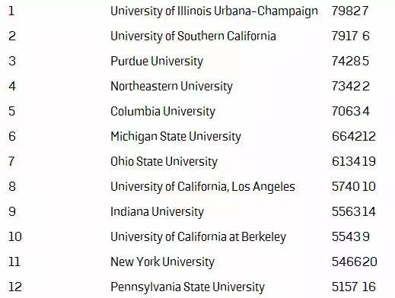Screen dimensions: 395x298
Task: Click rank number 12 cell
Action: tap(15, 287)
